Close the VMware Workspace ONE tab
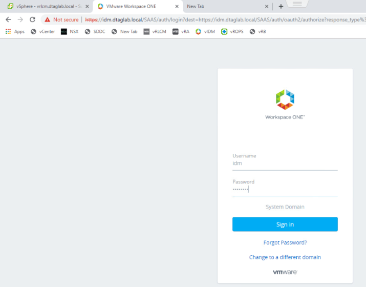This screenshot has height=287, width=366. [177, 7]
